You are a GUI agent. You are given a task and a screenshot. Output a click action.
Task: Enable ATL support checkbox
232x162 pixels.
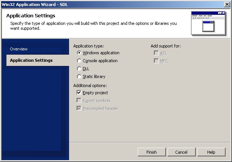pos(156,53)
